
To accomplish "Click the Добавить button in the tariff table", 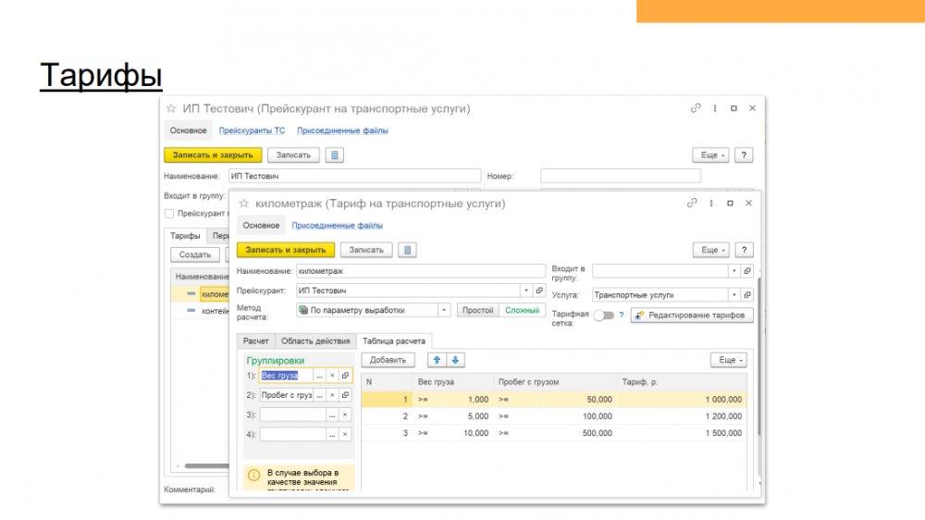I will tap(388, 360).
